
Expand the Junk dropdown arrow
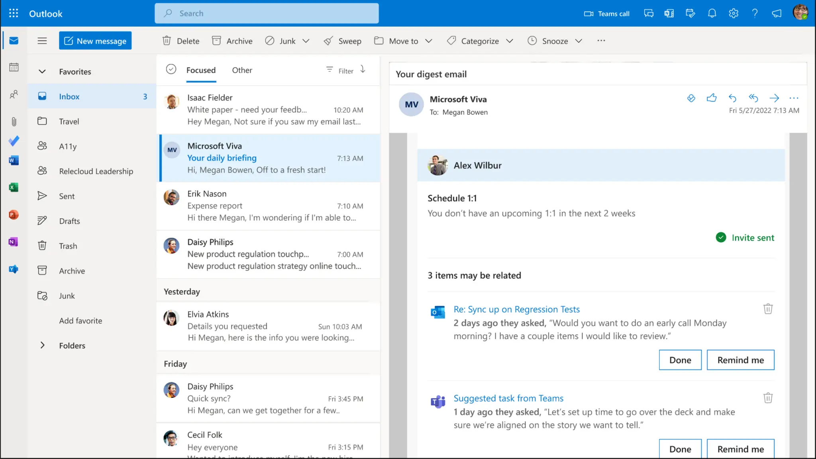[306, 41]
